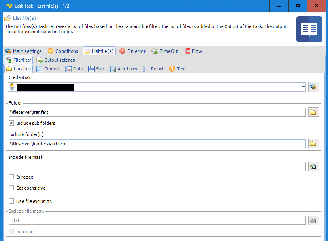The image size is (328, 241).
Task: Click the Include file mask insert icon
Action: (x=313, y=166)
